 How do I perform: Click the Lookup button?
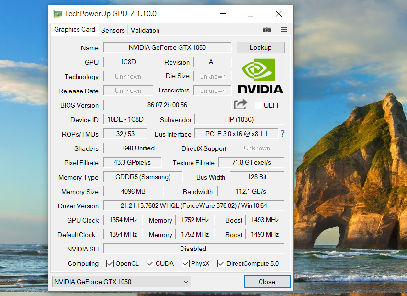tap(260, 47)
